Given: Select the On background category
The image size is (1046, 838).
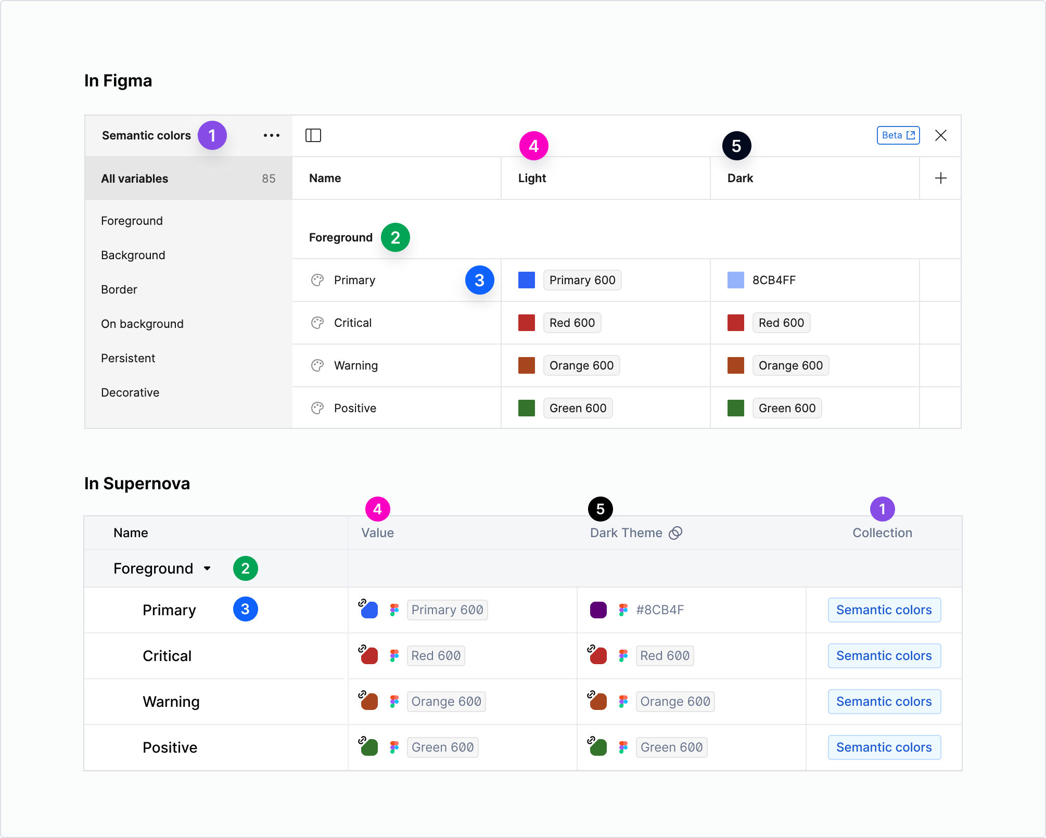Looking at the screenshot, I should (142, 324).
